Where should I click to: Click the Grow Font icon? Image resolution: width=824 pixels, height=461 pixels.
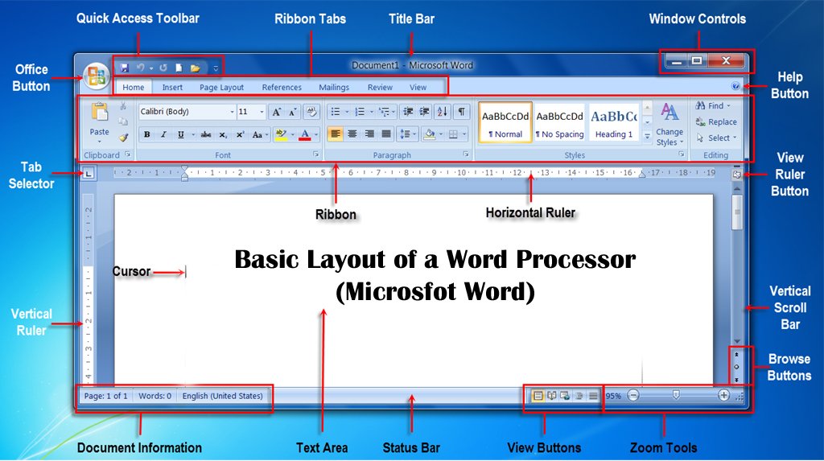tap(277, 112)
